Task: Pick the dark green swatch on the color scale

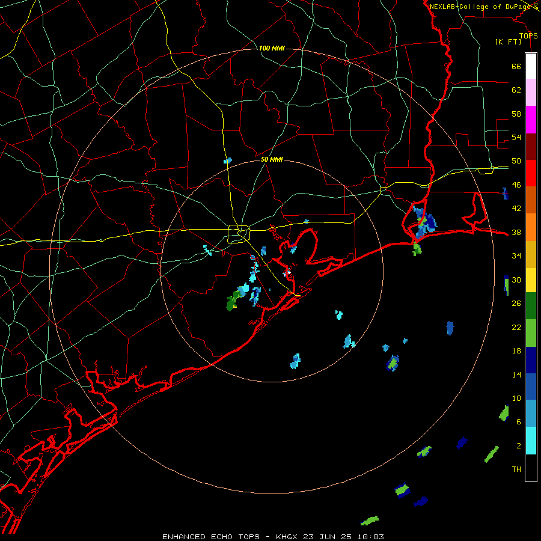Action: [x=531, y=306]
